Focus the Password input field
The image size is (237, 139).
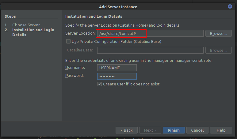117,76
